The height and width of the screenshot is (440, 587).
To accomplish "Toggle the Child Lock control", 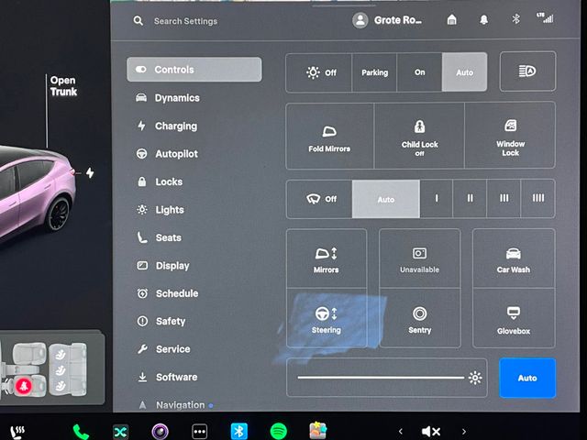I will (x=419, y=137).
